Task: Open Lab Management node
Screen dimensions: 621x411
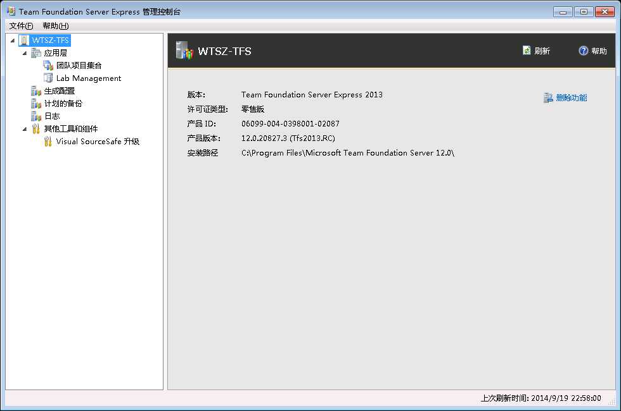Action: 89,78
